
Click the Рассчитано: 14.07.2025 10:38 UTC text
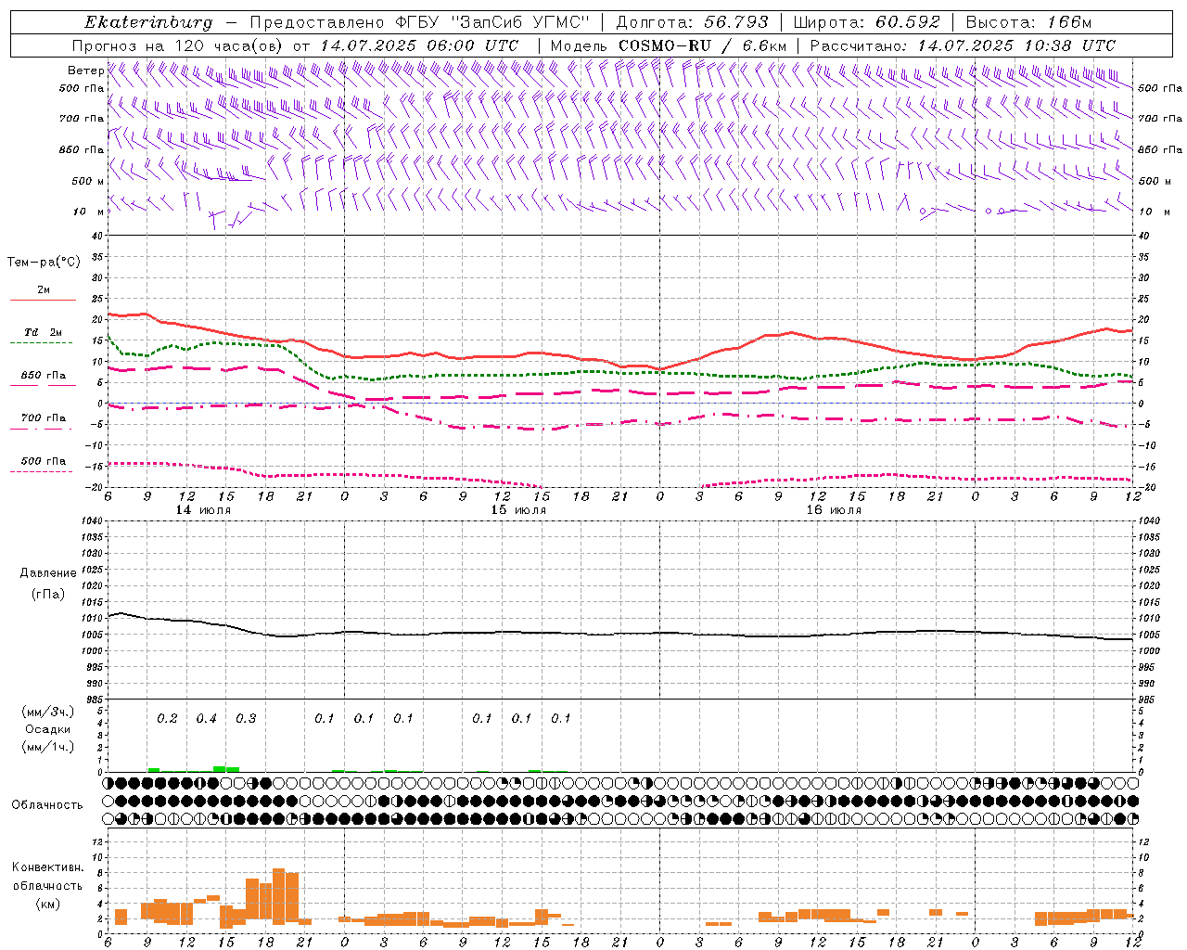(964, 45)
